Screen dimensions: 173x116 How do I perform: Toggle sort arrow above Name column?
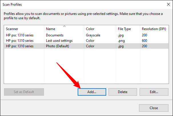point(64,26)
